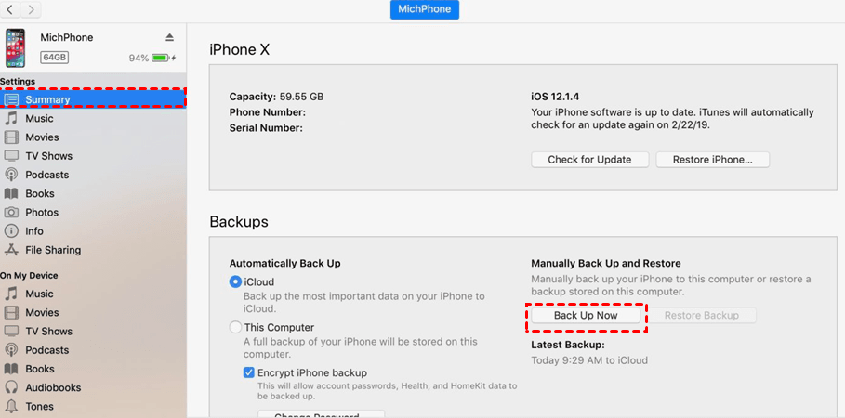845x418 pixels.
Task: Click the File Sharing icon in sidebar
Action: (11, 250)
